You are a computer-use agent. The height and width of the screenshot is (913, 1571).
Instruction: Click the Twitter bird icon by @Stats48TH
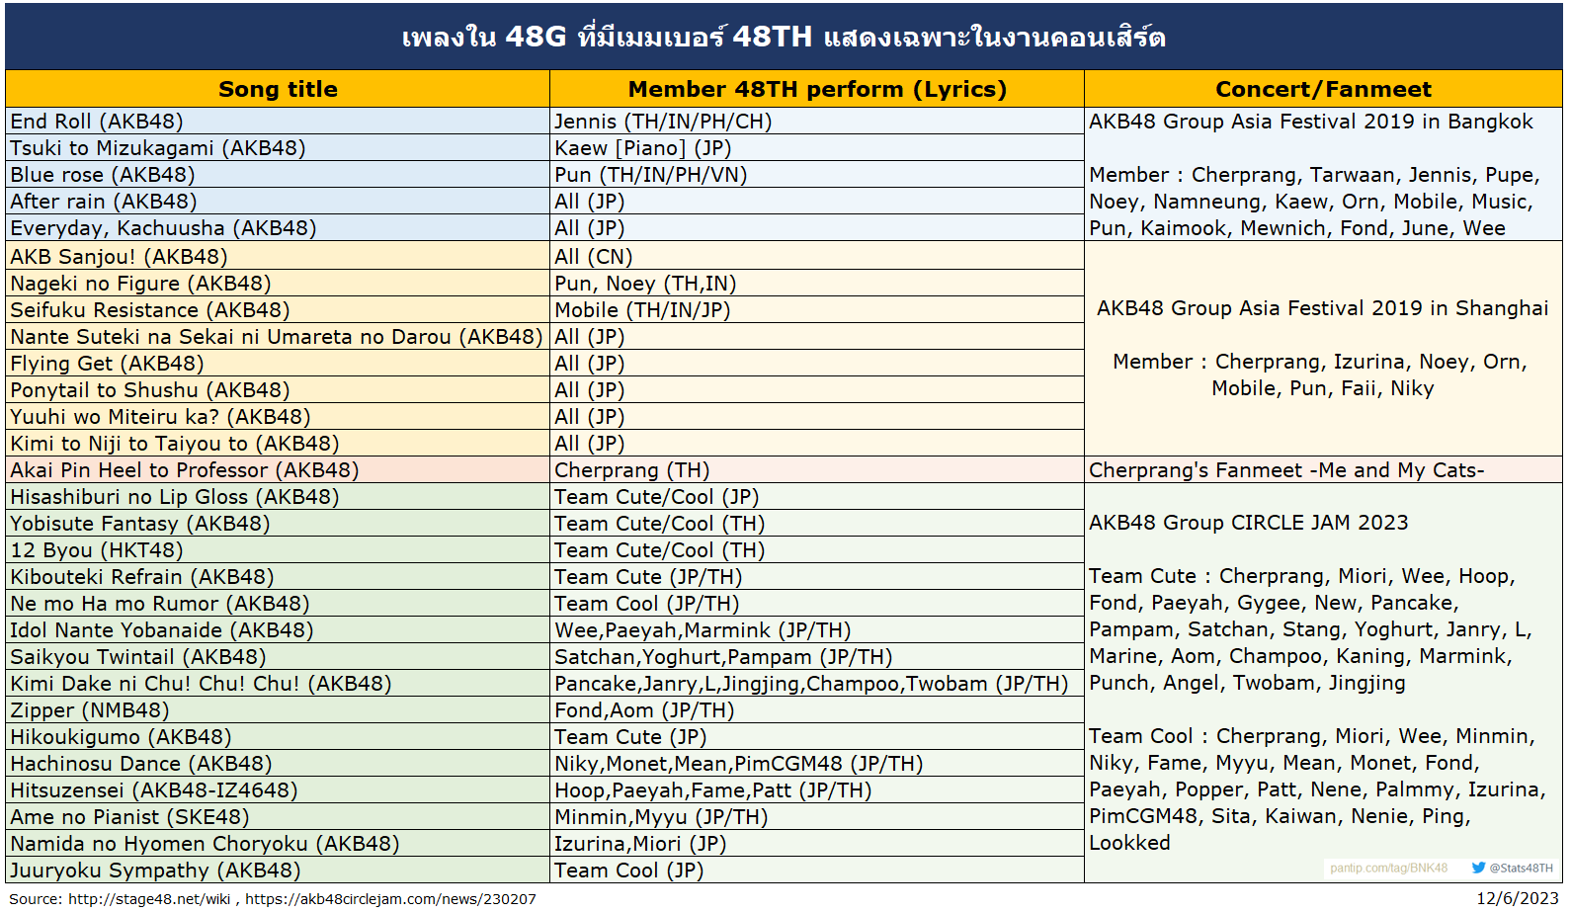tap(1478, 868)
